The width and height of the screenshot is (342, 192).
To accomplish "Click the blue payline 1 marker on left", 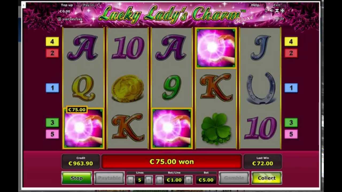I will [x=52, y=88].
